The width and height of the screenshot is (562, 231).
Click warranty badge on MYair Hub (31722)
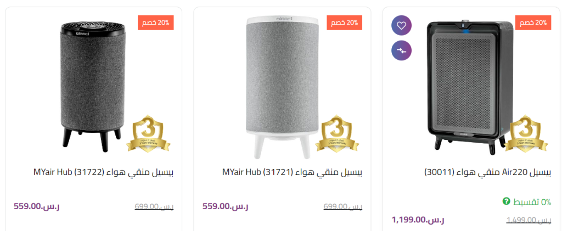(149, 134)
